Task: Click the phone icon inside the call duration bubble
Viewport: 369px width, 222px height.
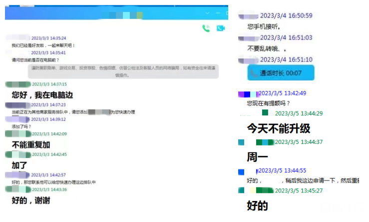Action: point(254,73)
